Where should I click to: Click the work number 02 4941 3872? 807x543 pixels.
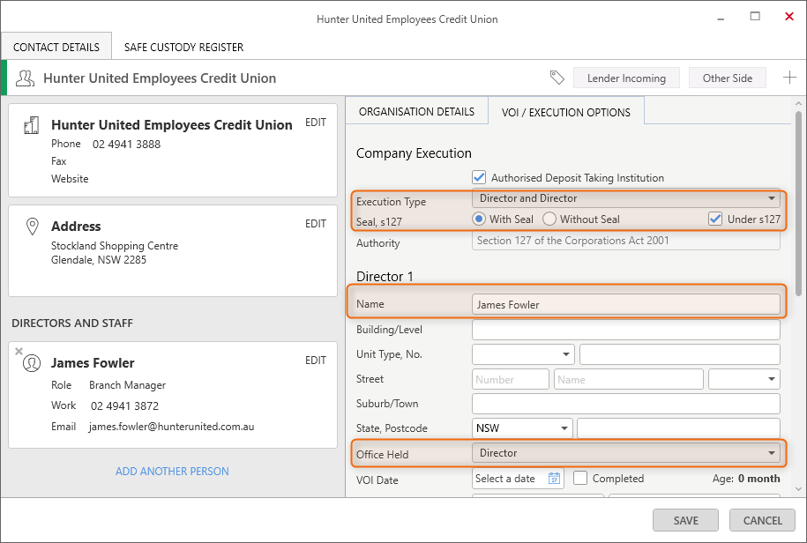click(x=124, y=406)
